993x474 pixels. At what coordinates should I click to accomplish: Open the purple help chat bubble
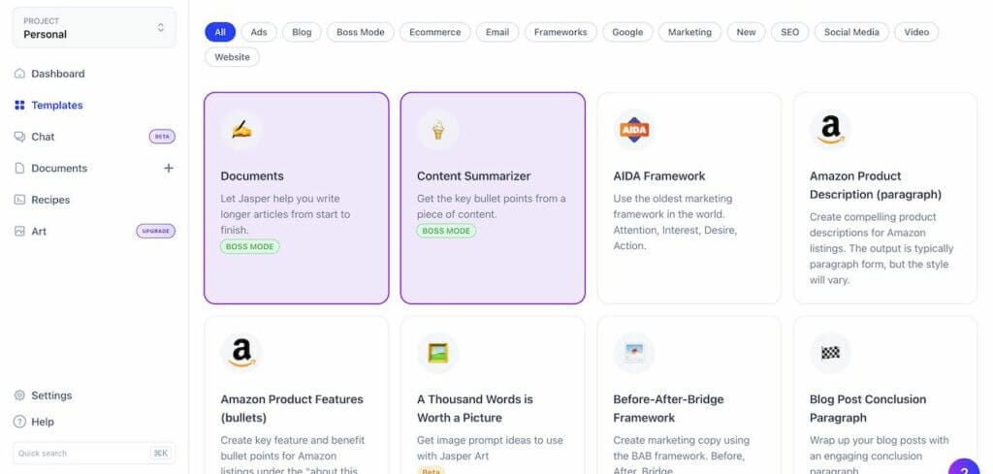pos(964,467)
